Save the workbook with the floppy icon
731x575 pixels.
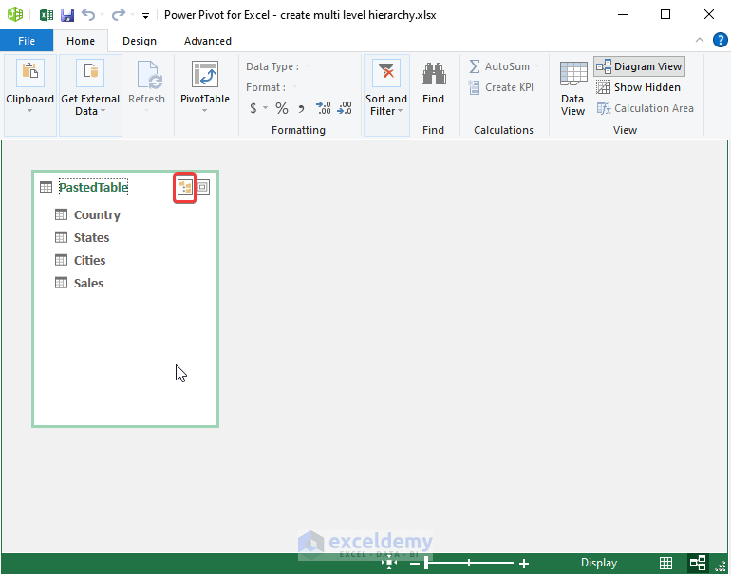point(67,15)
